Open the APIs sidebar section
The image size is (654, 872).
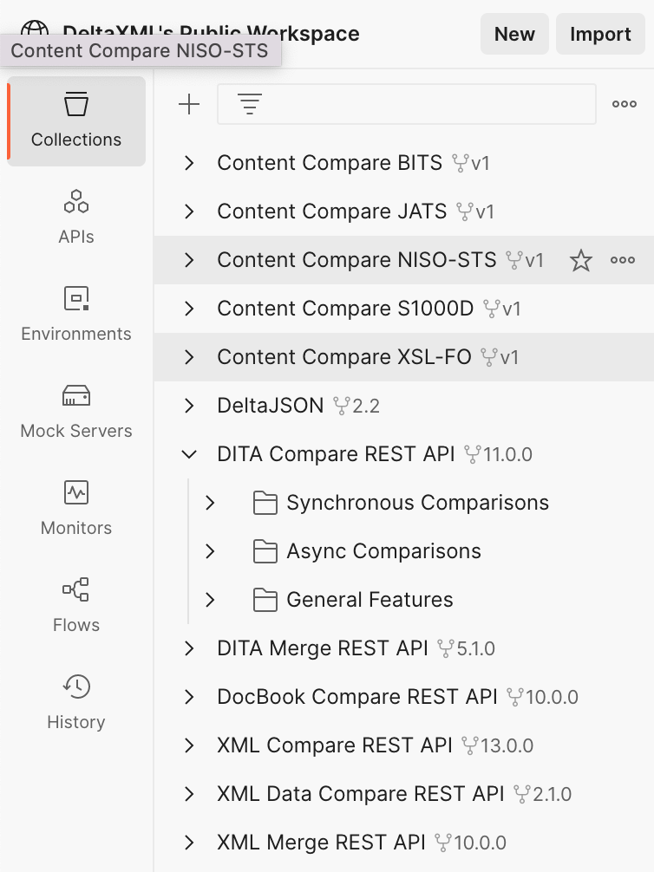tap(76, 217)
